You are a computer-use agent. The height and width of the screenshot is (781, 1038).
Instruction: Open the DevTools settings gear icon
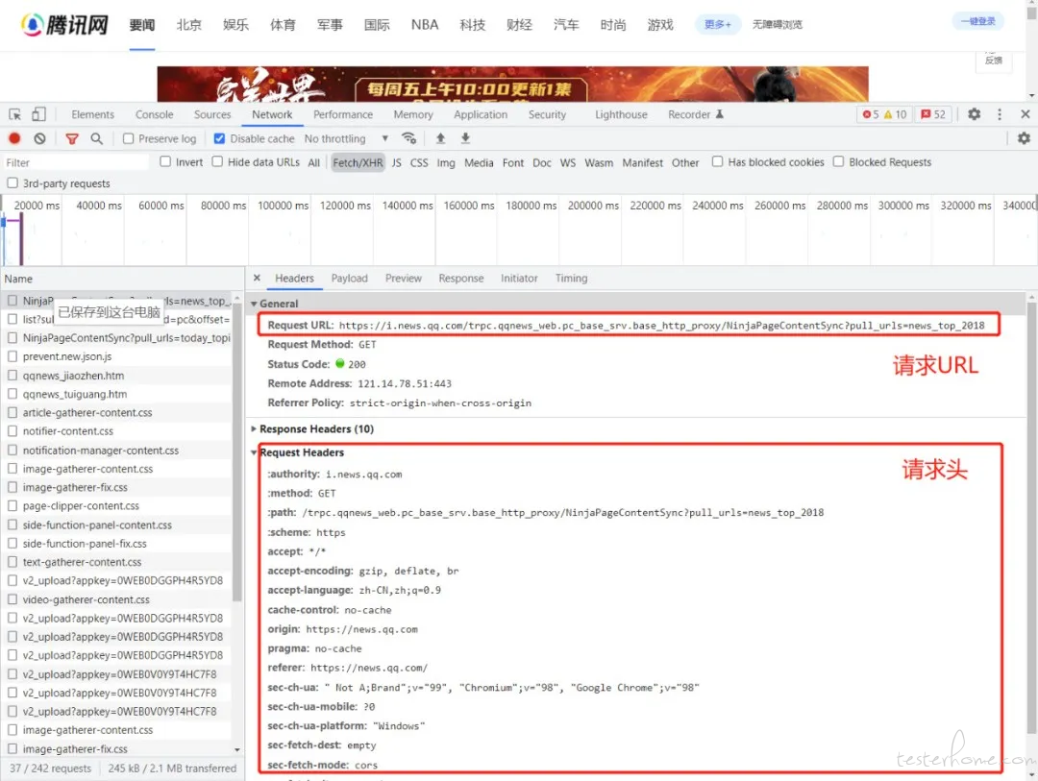coord(974,114)
